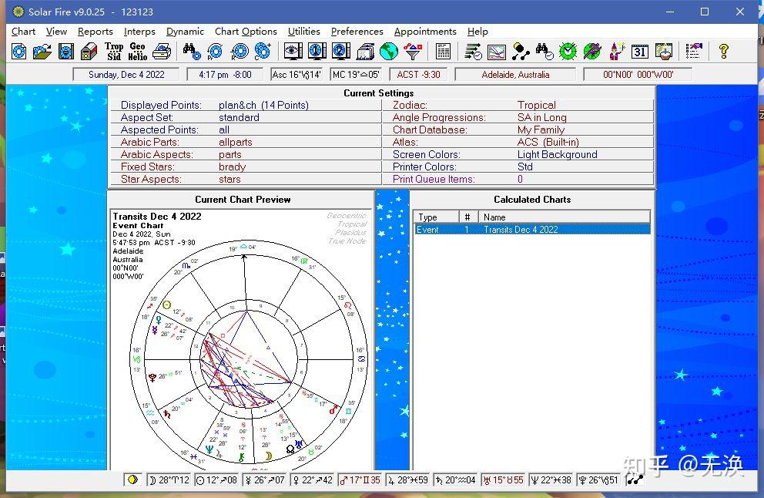
Task: Open the Chart menu
Action: click(23, 31)
